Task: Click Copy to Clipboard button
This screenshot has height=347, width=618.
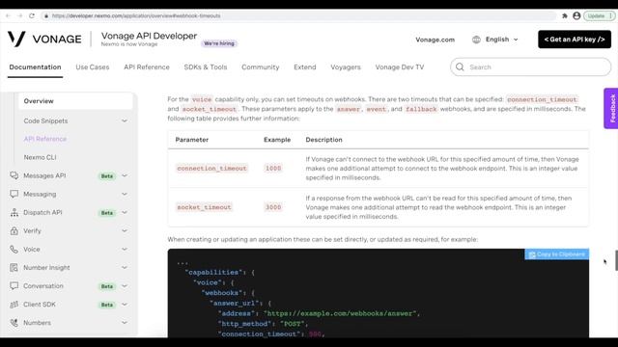Action: [556, 254]
